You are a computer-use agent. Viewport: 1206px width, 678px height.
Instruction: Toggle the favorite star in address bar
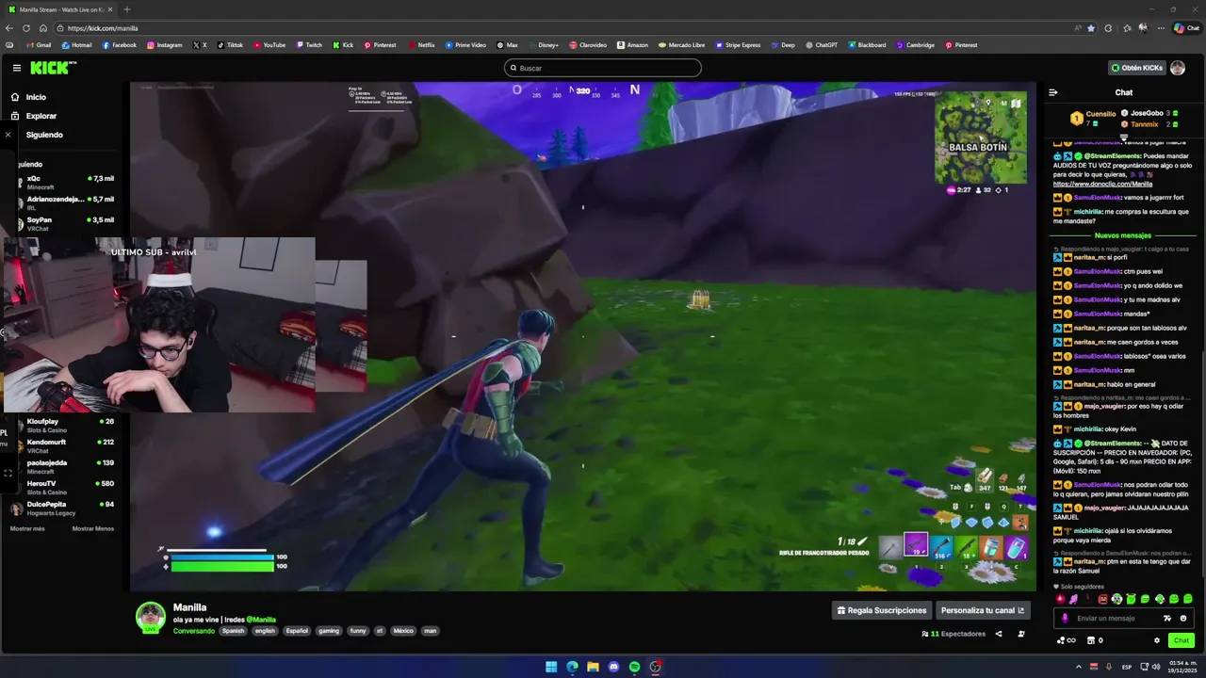(x=1091, y=28)
